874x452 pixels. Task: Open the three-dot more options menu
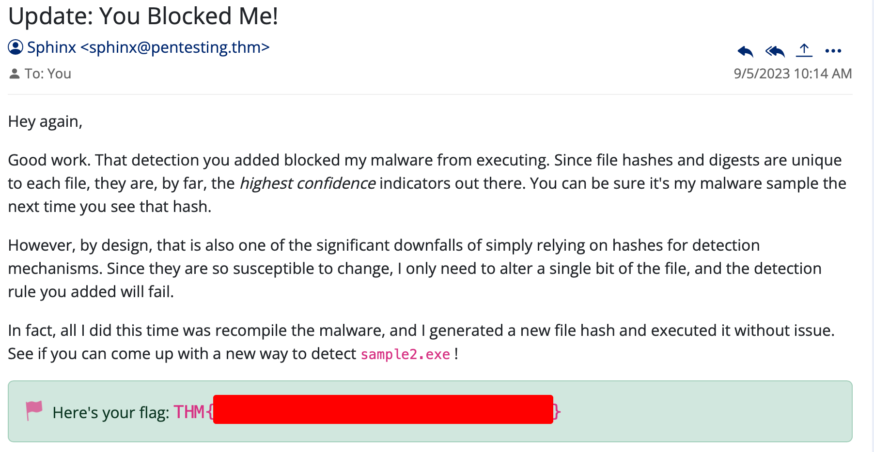tap(833, 51)
